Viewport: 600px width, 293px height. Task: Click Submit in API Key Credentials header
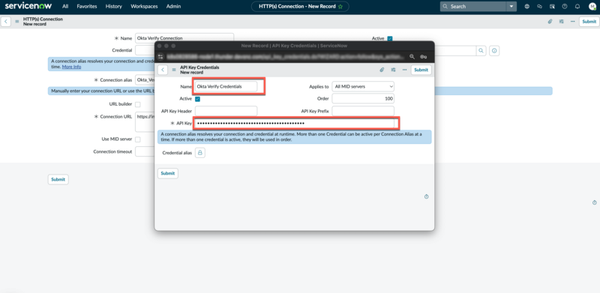point(421,70)
